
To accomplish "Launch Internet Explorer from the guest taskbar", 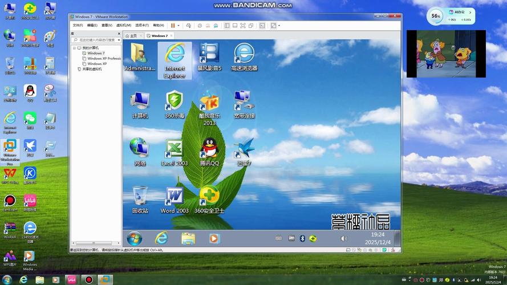I will 161,238.
